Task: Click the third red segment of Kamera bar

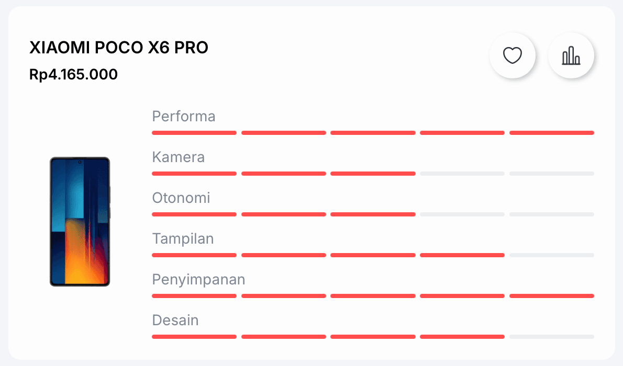Action: pyautogui.click(x=373, y=174)
